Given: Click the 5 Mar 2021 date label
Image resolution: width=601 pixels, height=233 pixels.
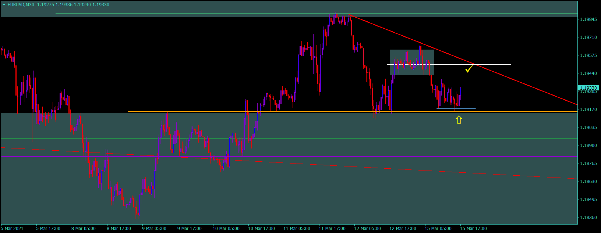Looking at the screenshot, I should pos(13,229).
